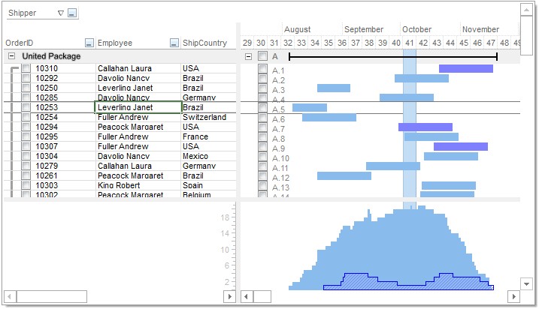The height and width of the screenshot is (309, 539).
Task: Click the Leverling Janet cell for order 10253
Action: pyautogui.click(x=138, y=107)
